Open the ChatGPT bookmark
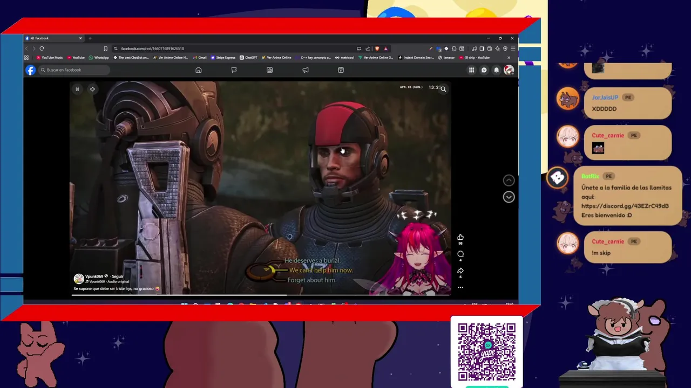 click(x=249, y=58)
